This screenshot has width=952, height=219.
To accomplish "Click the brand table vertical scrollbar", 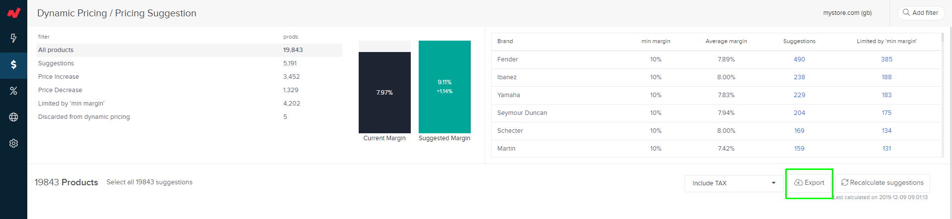I will [x=942, y=95].
